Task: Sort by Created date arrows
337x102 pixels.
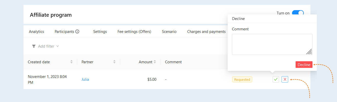Action: tap(72, 62)
